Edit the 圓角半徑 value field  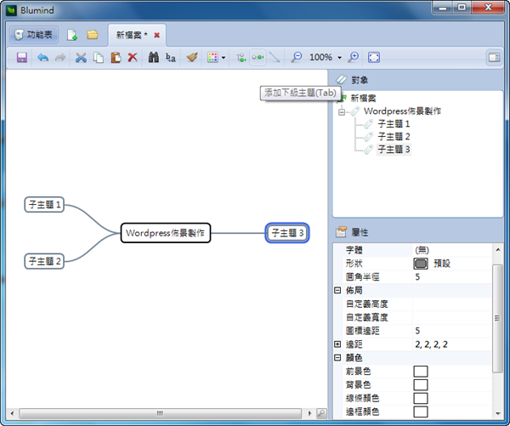[452, 277]
